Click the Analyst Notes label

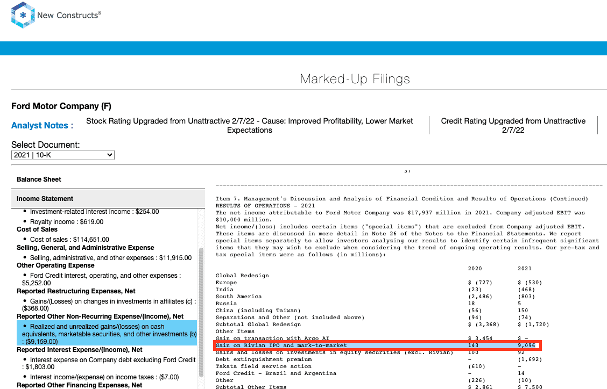[x=42, y=126]
